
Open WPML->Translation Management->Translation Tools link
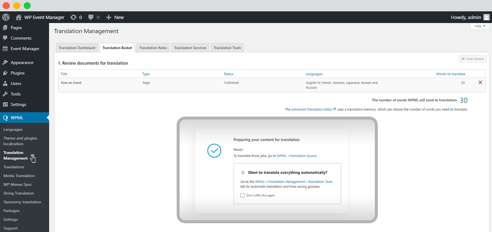(x=294, y=182)
